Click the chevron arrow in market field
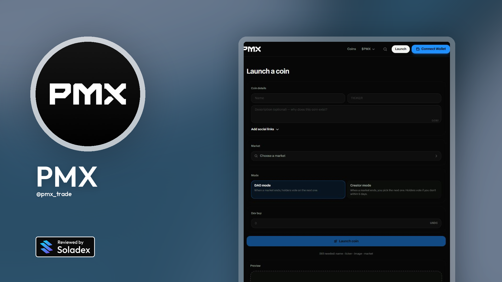This screenshot has height=282, width=502. [436, 156]
